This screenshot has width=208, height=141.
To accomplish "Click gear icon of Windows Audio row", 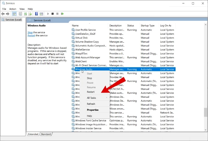I will 73,69.
